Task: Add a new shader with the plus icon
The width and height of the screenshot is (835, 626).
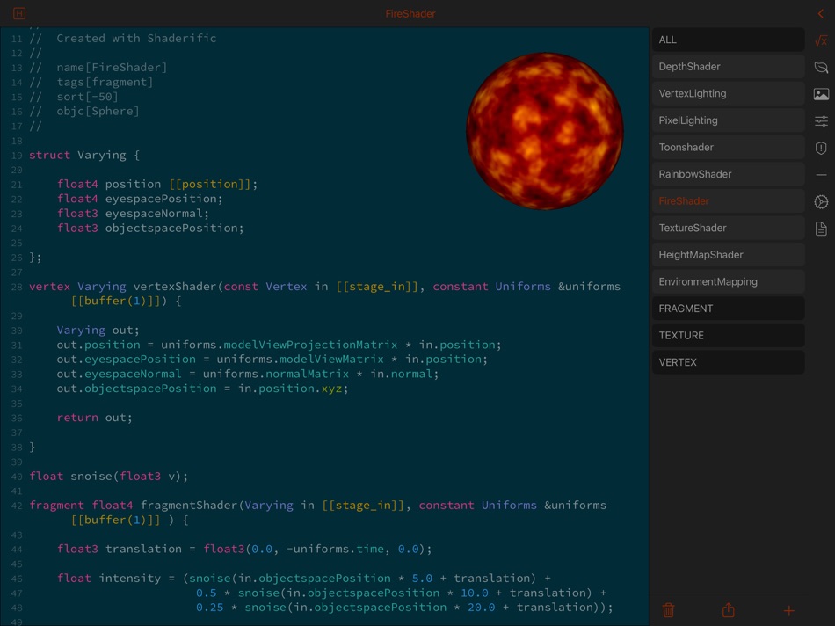Action: point(788,610)
